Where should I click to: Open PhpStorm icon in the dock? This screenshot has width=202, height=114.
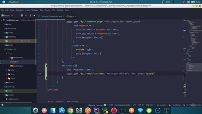click(x=97, y=111)
